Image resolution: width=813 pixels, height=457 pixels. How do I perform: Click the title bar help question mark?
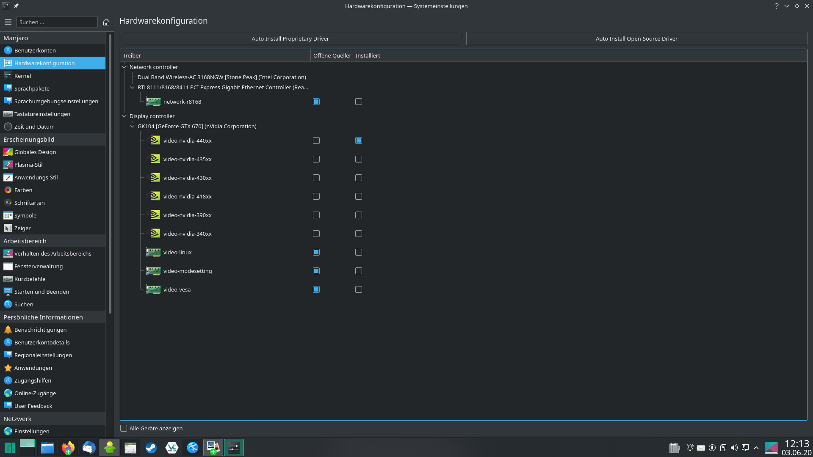[x=777, y=6]
